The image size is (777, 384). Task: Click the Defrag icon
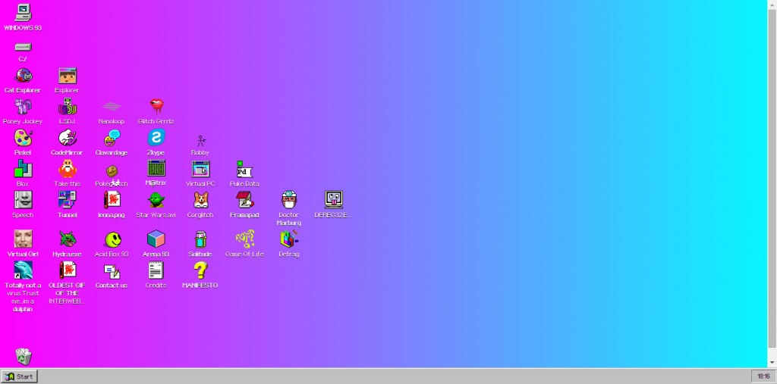(289, 239)
